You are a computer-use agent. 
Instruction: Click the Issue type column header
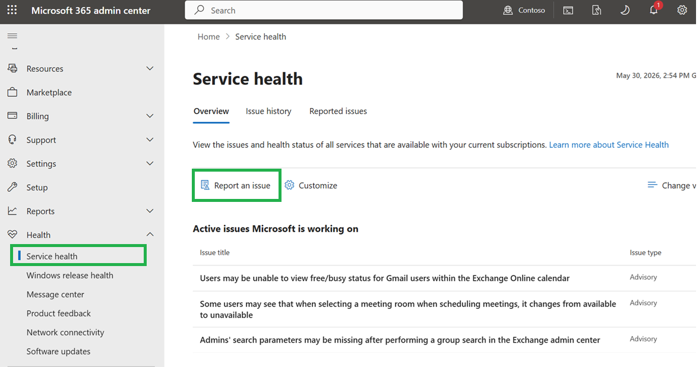pos(645,252)
